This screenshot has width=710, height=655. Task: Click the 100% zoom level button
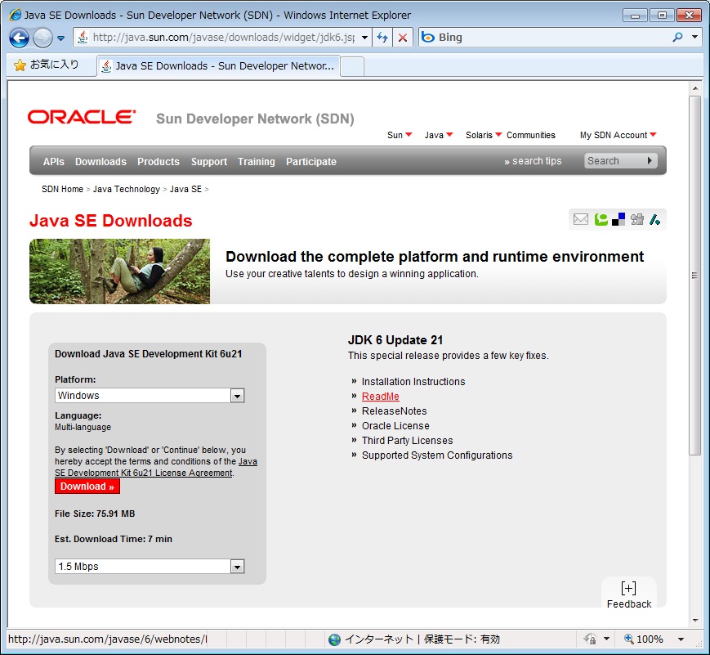pyautogui.click(x=644, y=639)
